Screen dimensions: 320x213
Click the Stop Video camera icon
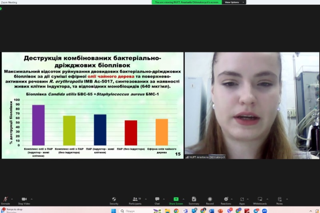(24, 199)
